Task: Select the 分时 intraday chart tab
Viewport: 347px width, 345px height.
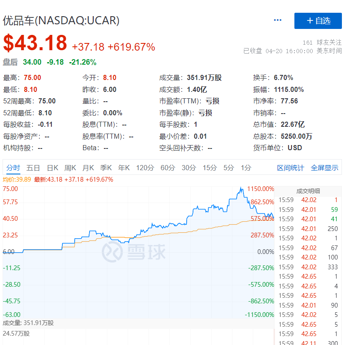Action: (13, 168)
